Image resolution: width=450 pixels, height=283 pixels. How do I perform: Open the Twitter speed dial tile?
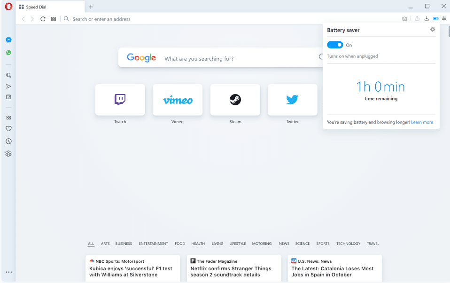(293, 100)
